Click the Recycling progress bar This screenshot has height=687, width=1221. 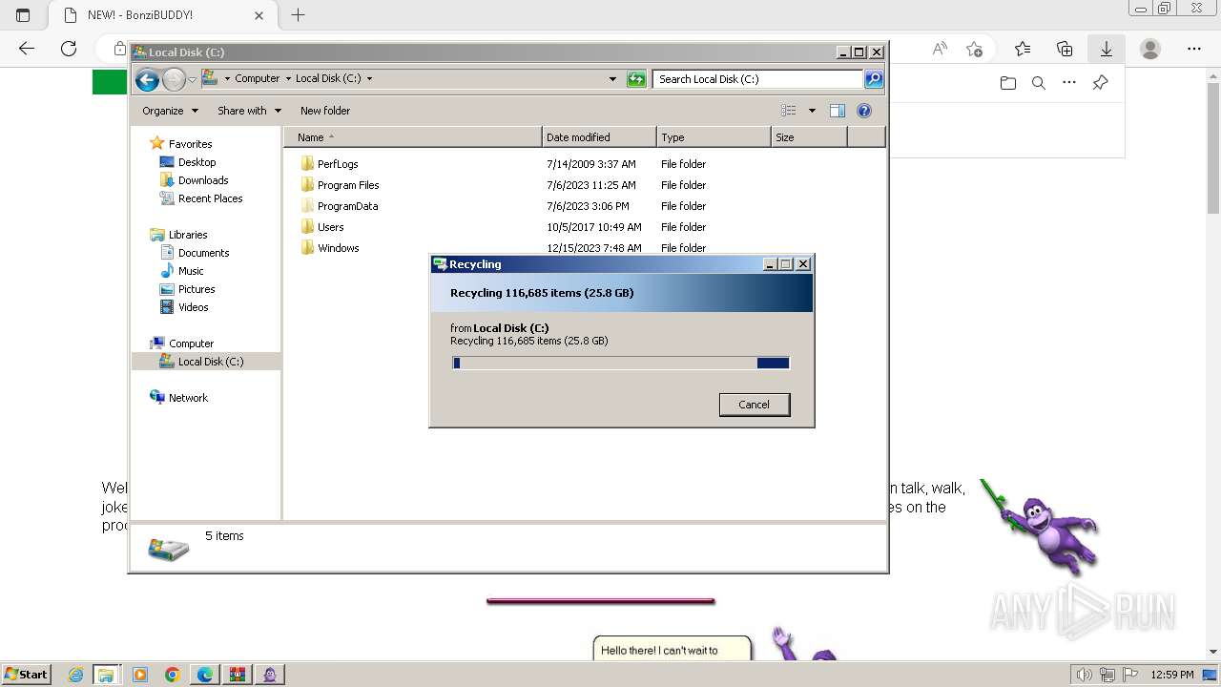click(x=621, y=363)
